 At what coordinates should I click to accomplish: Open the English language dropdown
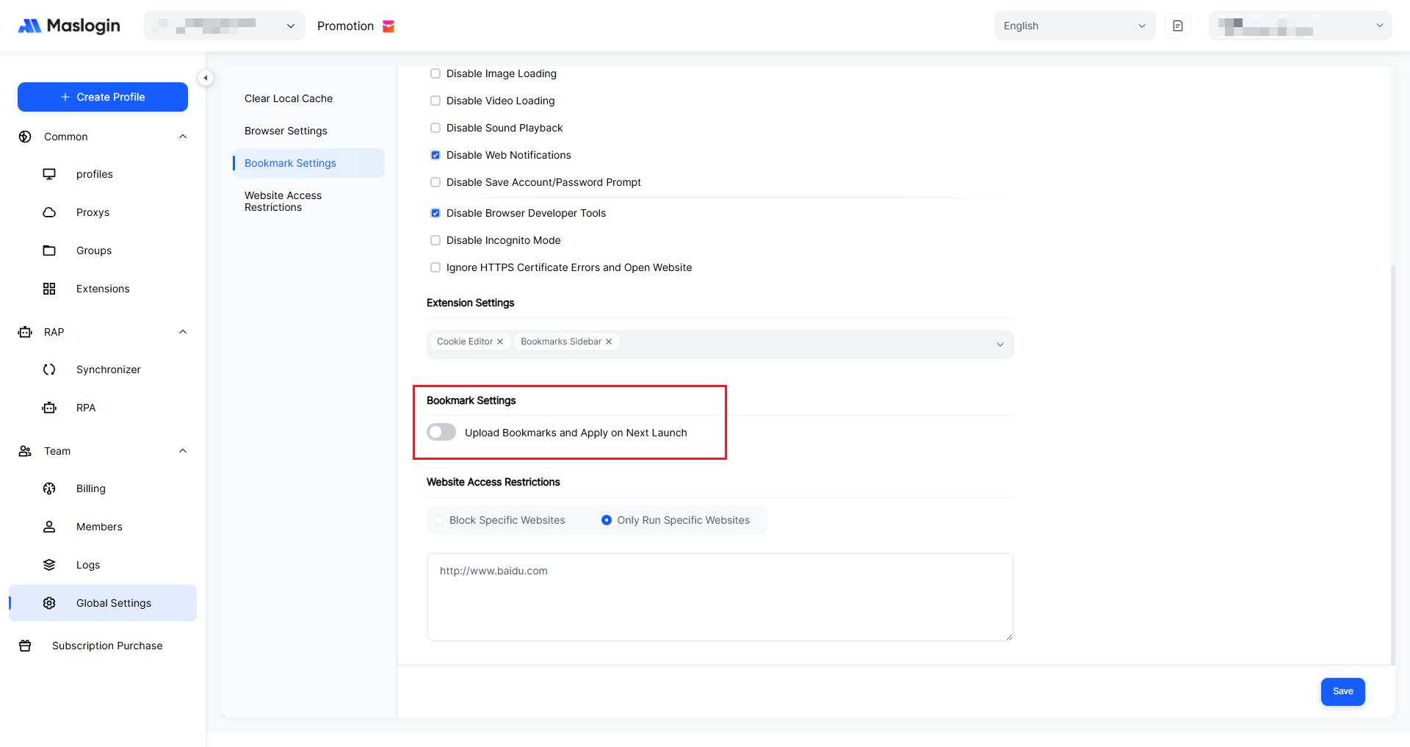click(1074, 26)
